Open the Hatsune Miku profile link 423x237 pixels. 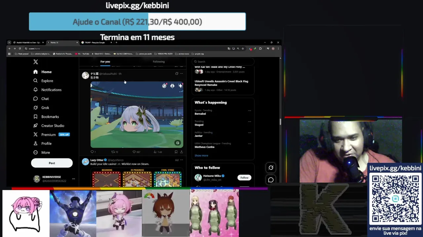[211, 176]
